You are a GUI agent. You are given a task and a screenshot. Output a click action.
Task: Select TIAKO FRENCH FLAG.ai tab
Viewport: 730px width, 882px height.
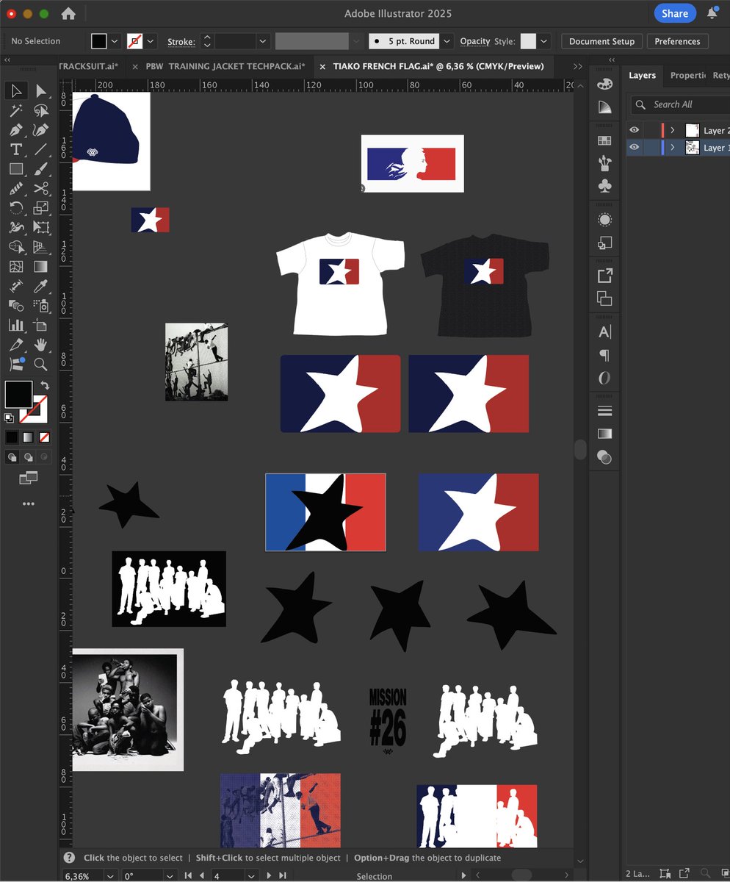click(x=438, y=66)
